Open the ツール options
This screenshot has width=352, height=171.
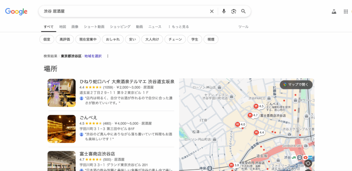(243, 27)
